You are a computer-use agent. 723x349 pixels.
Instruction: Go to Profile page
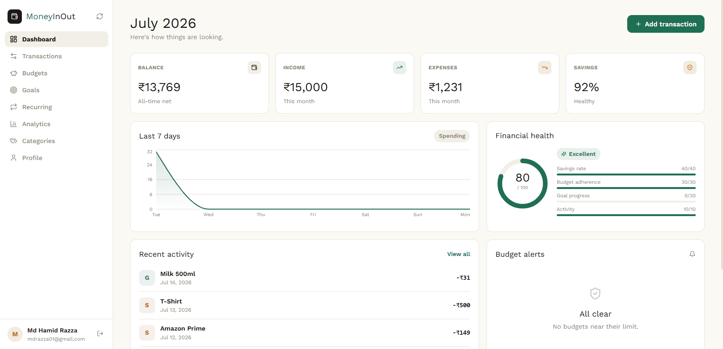point(57,158)
